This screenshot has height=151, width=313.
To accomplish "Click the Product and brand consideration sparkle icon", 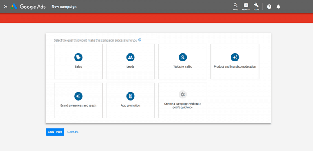I will (235, 57).
